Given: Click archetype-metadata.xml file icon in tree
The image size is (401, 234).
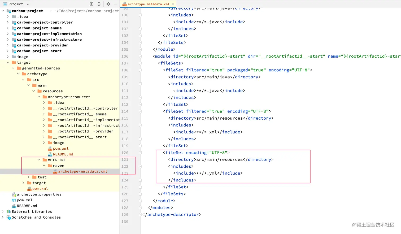Looking at the screenshot, I should tap(55, 171).
